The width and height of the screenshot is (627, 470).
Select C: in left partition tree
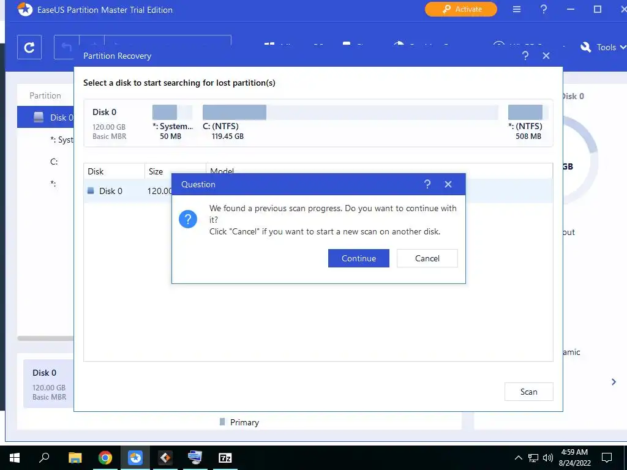tap(54, 162)
